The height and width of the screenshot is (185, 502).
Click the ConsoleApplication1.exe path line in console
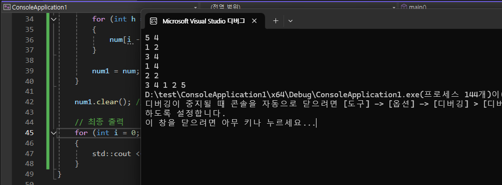point(323,95)
